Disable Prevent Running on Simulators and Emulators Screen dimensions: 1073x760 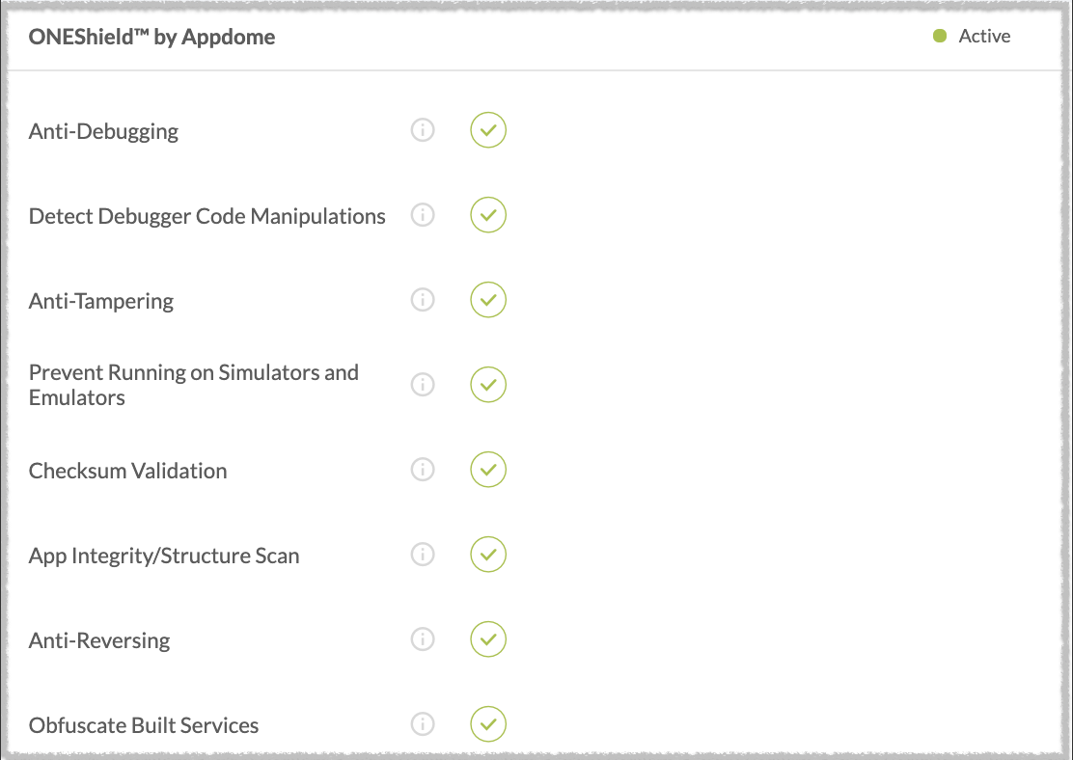[488, 385]
